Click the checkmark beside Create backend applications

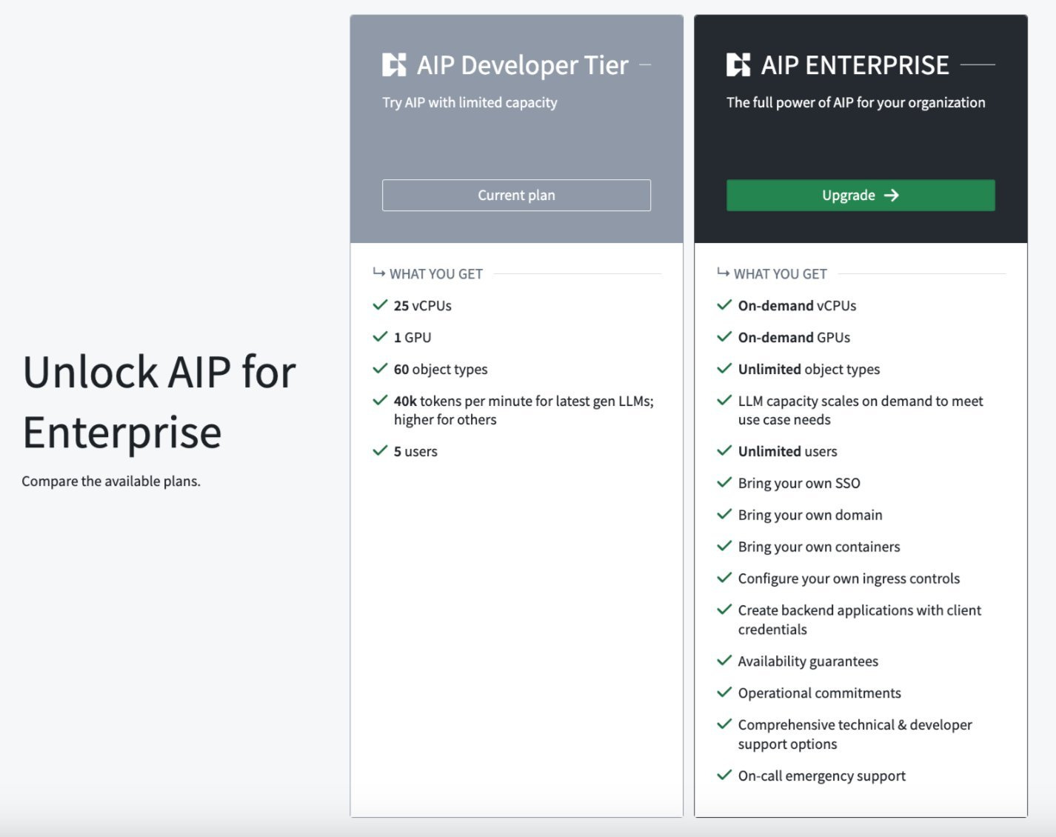point(724,610)
